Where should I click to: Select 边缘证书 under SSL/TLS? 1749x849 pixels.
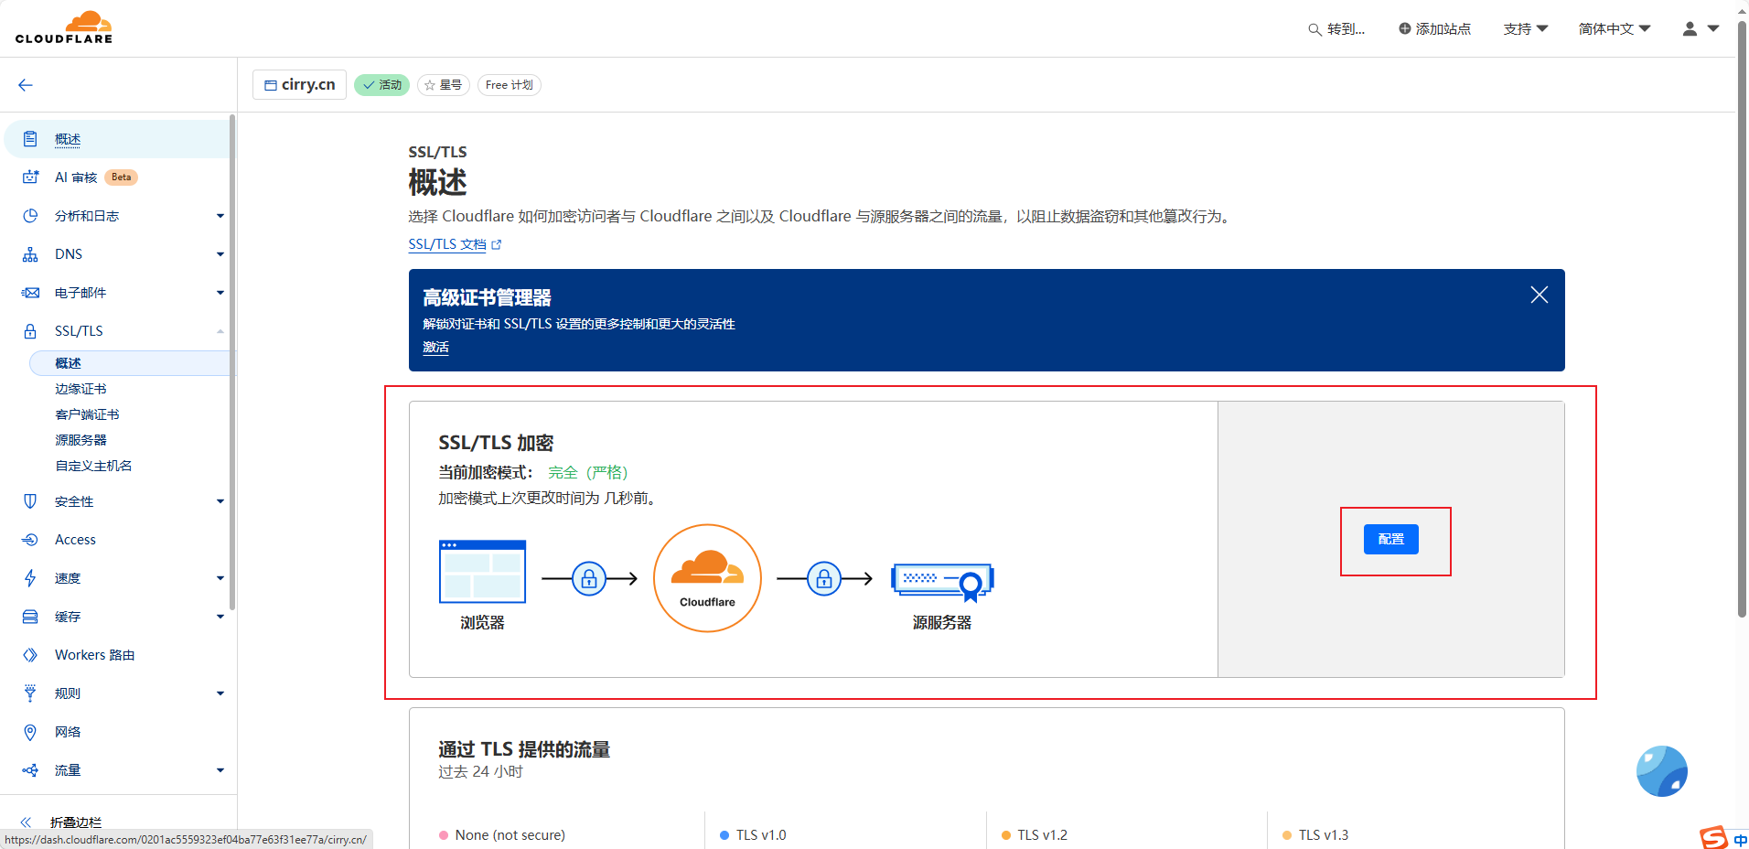tap(80, 389)
